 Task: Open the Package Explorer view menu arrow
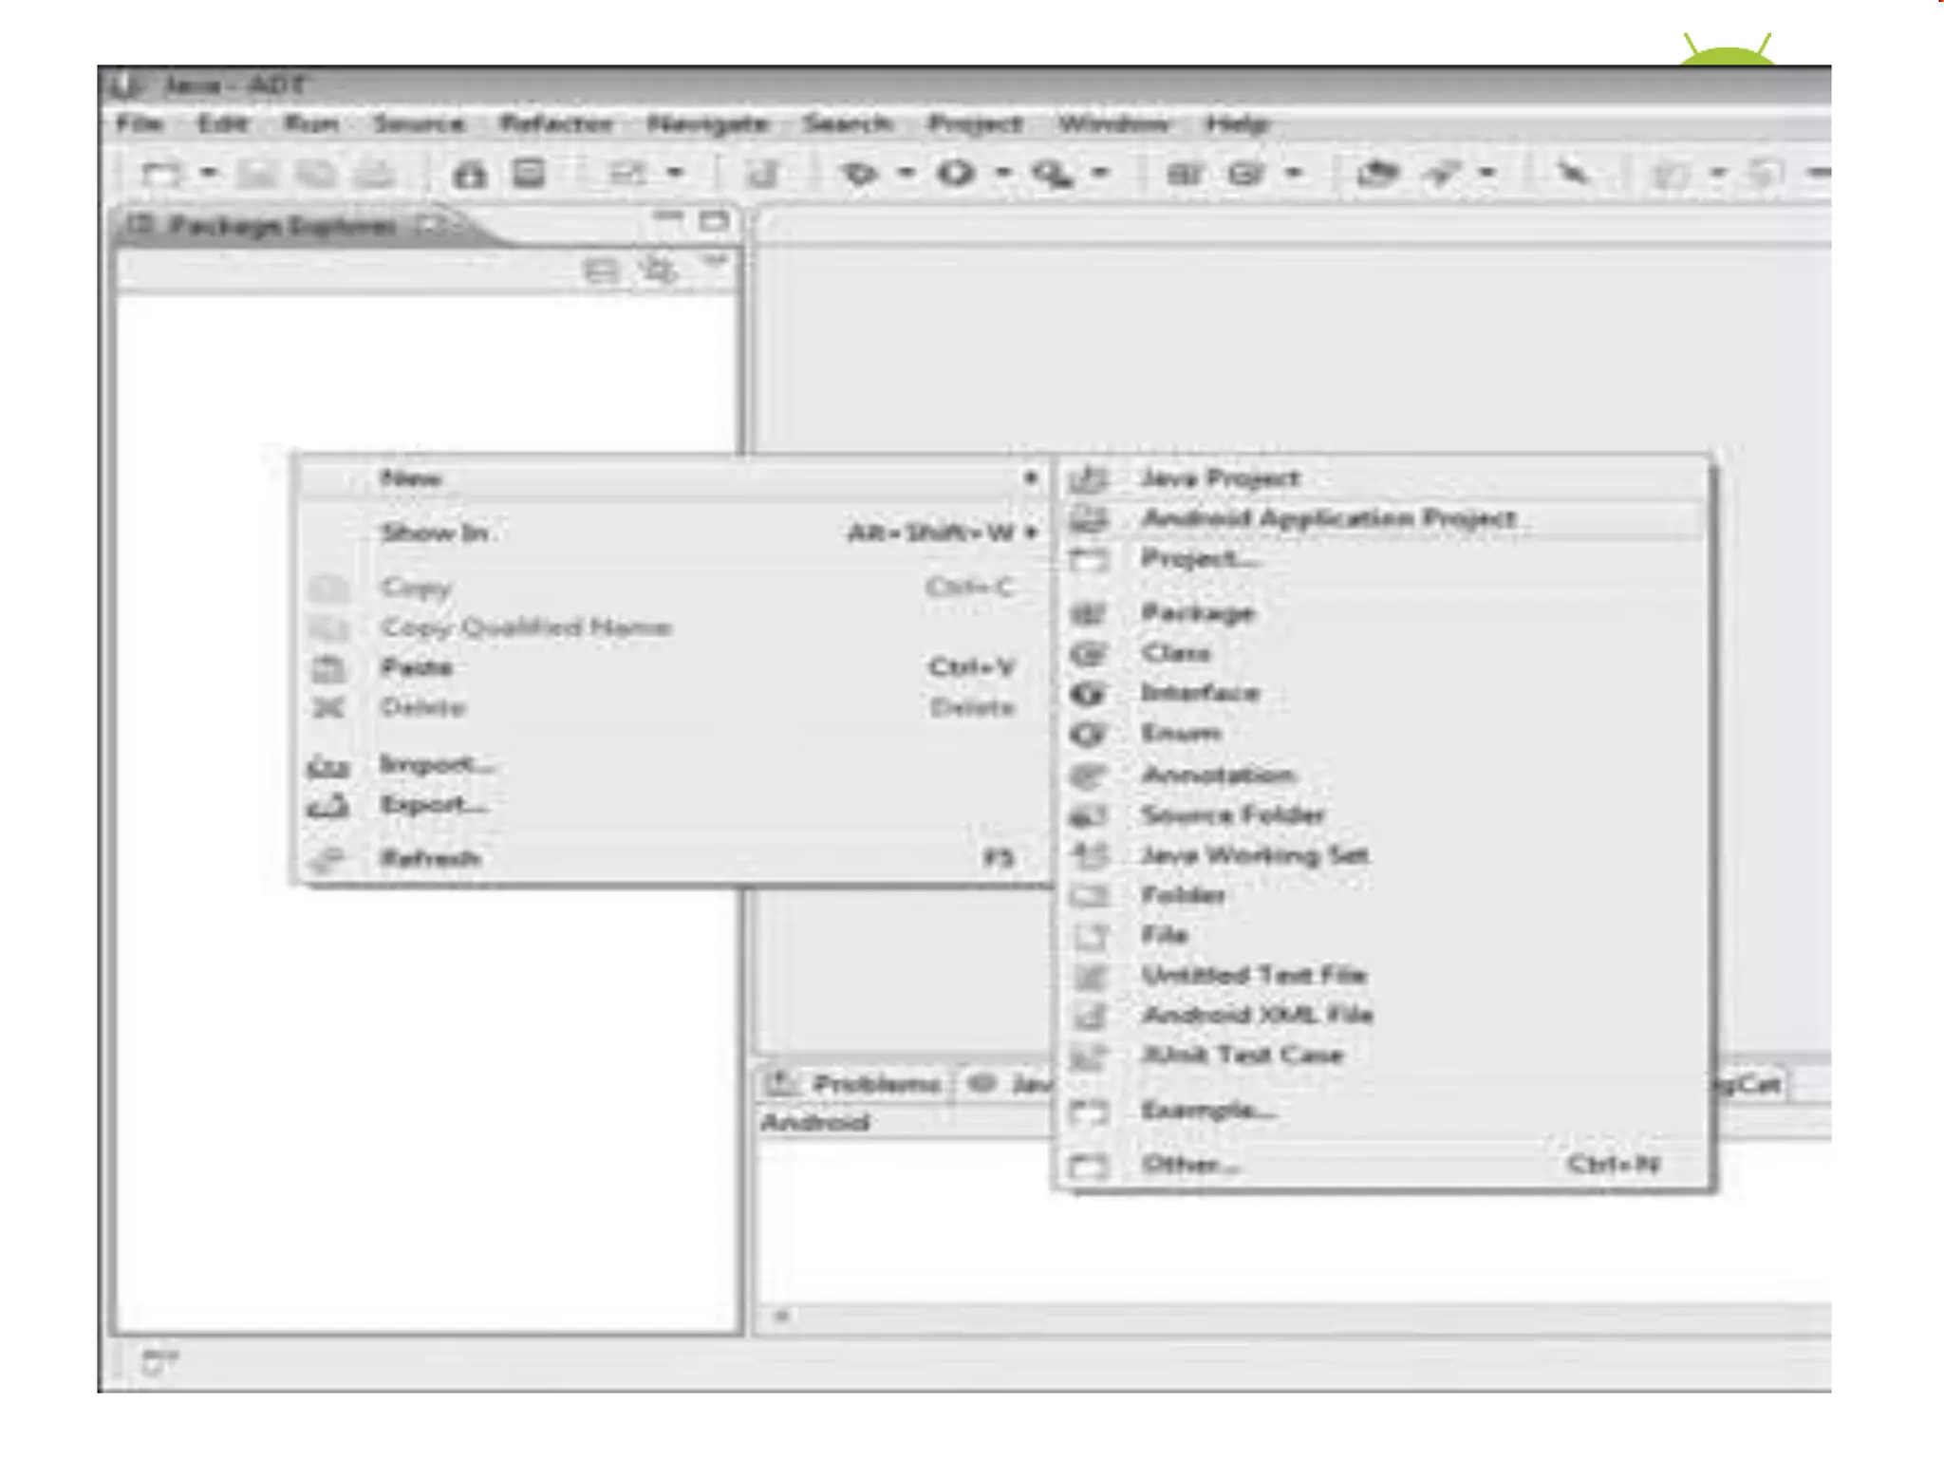(717, 260)
